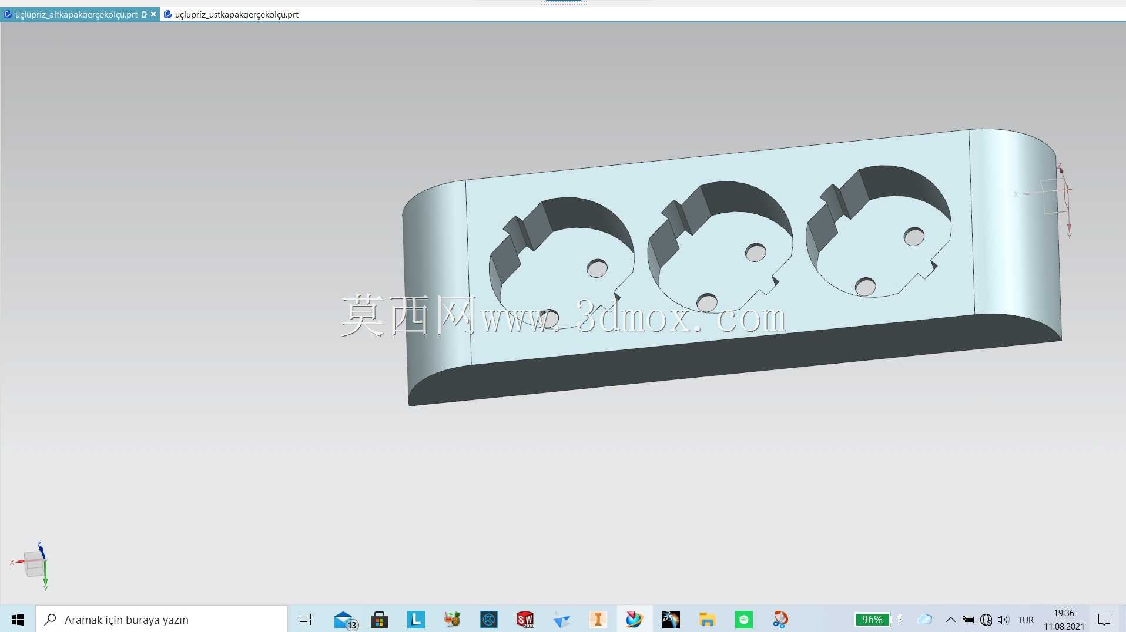The width and height of the screenshot is (1126, 632).
Task: Close the üçlüpriz_altkapakgerçekölçü.prt tab
Action: click(153, 14)
